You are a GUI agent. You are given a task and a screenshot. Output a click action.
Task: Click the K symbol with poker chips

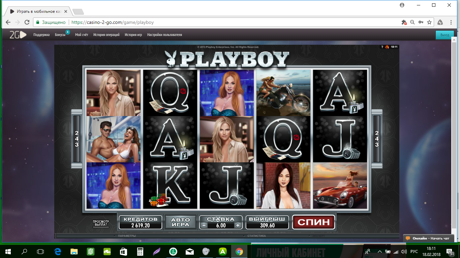click(170, 186)
